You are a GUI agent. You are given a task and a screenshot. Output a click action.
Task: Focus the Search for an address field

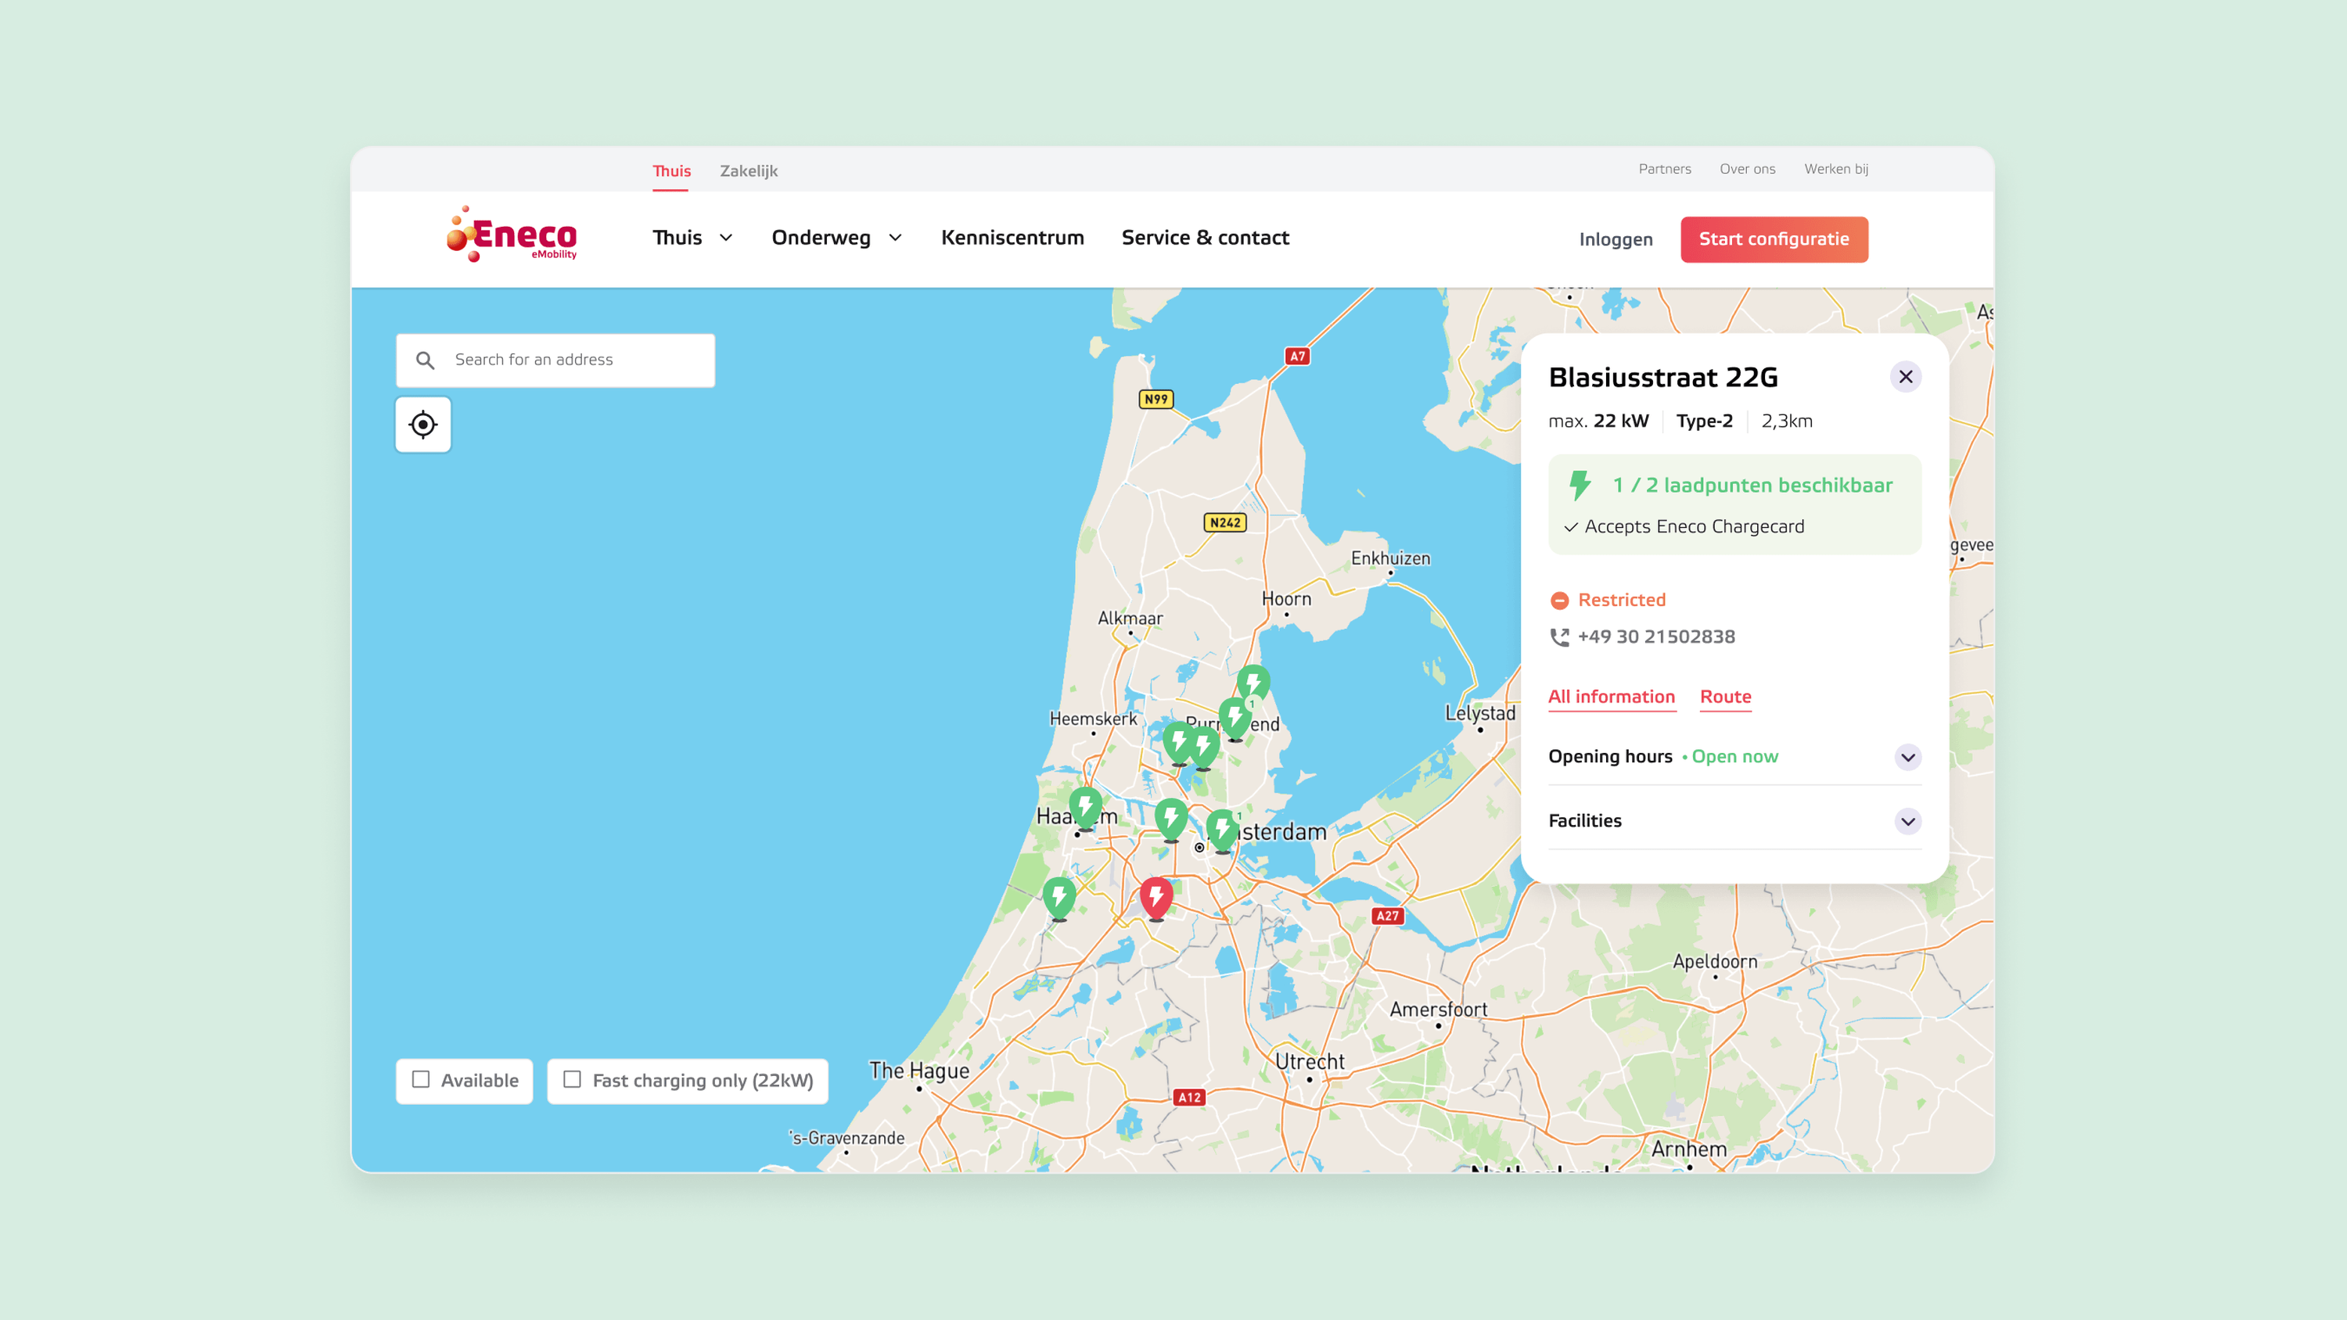pos(555,360)
